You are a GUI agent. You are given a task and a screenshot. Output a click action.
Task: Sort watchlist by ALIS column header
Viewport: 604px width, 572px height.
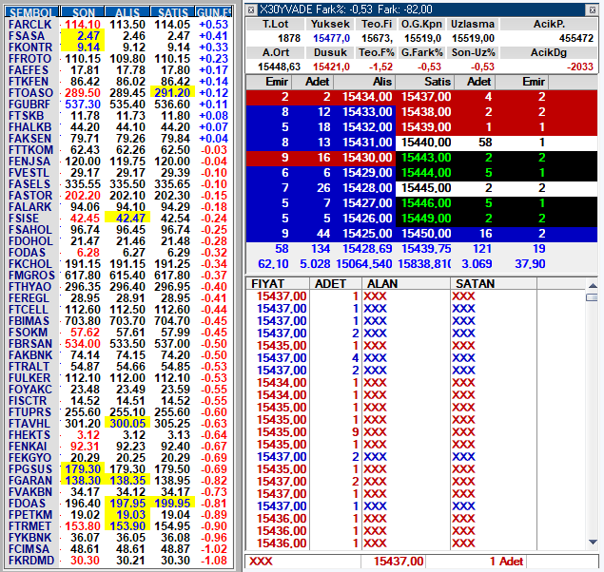tap(127, 12)
